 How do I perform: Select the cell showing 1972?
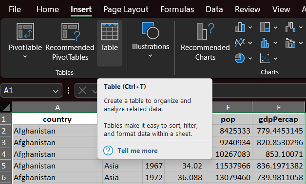point(153,177)
